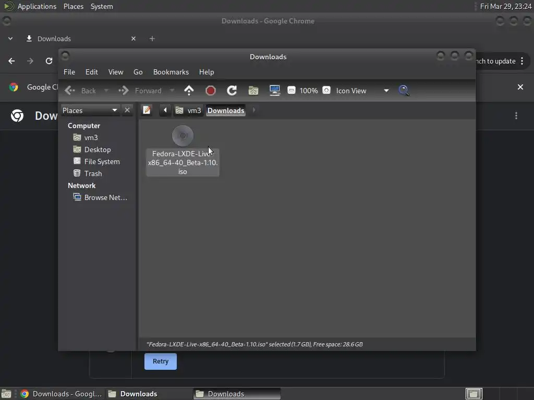Open the Places side pane dropdown

tap(90, 110)
